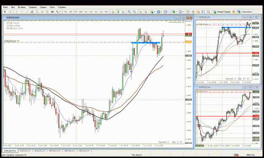Open the Сервис menu
Image resolution: width=264 pixels, height=158 pixels.
[x=43, y=7]
